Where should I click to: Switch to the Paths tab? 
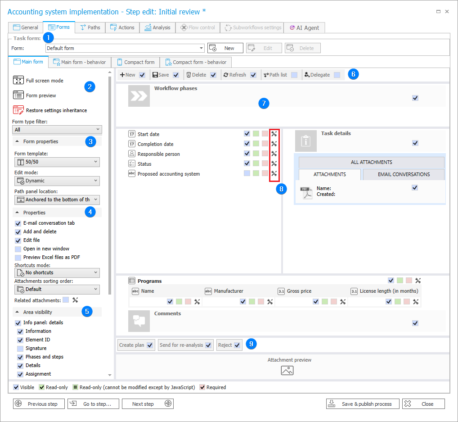tap(90, 27)
